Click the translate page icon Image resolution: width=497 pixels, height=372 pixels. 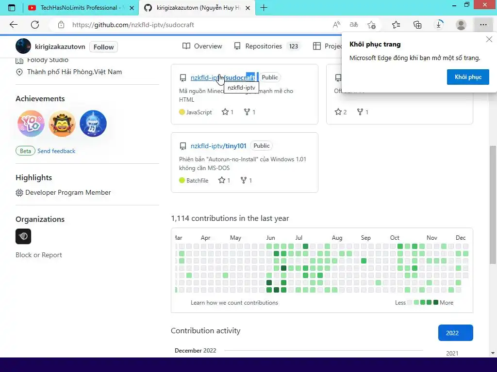tap(354, 25)
